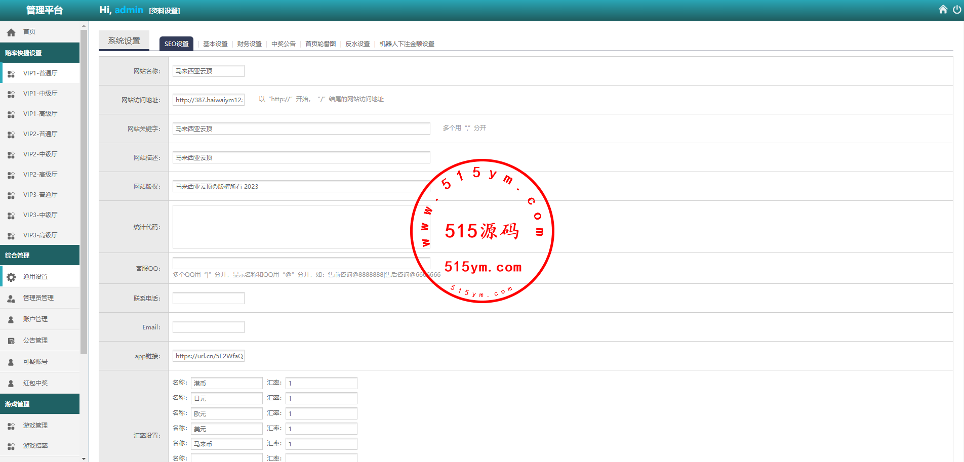Collapse the 综合管理 section header
This screenshot has width=964, height=462.
point(39,256)
